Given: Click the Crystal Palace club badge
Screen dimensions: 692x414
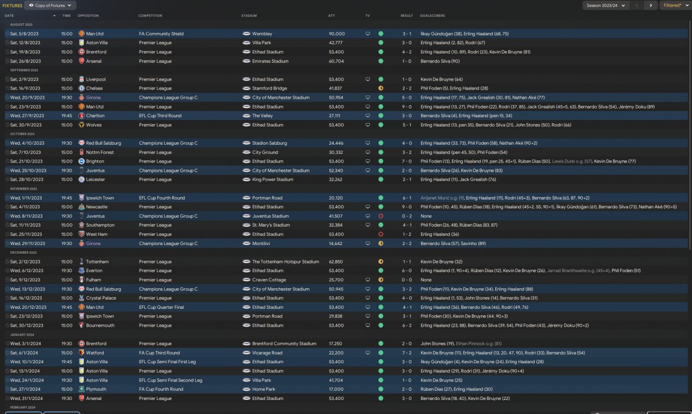Looking at the screenshot, I should coord(82,298).
